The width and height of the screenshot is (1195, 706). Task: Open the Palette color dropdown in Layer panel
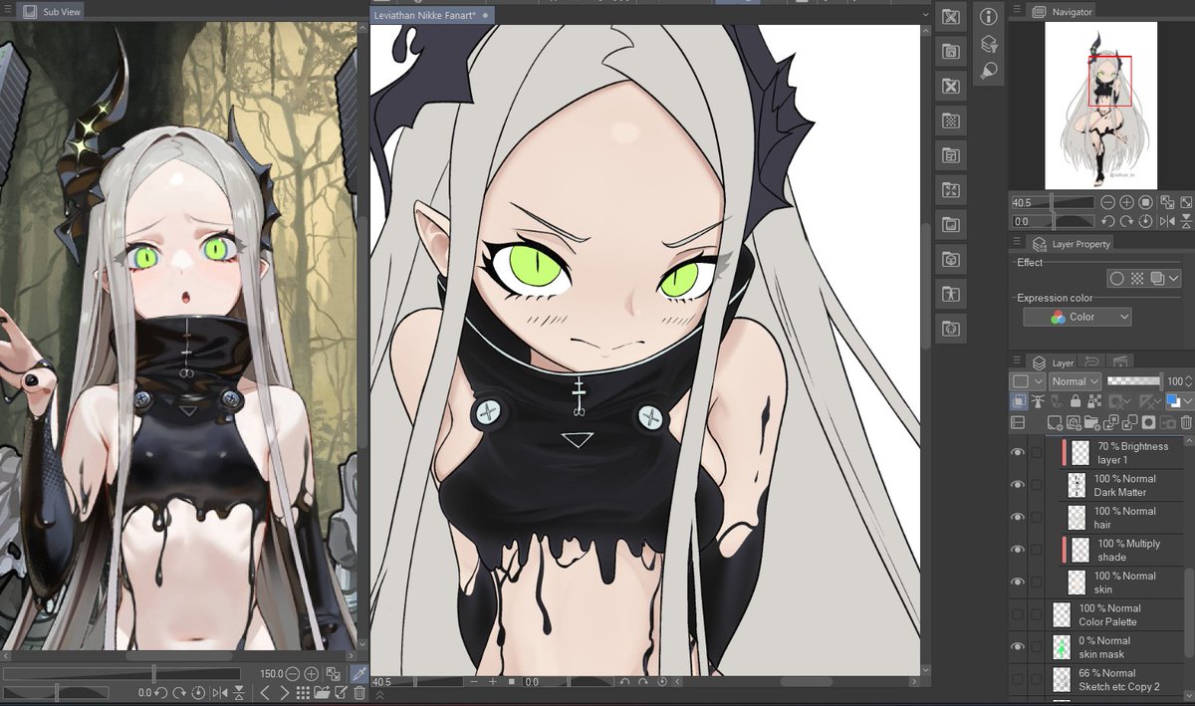click(x=1027, y=381)
